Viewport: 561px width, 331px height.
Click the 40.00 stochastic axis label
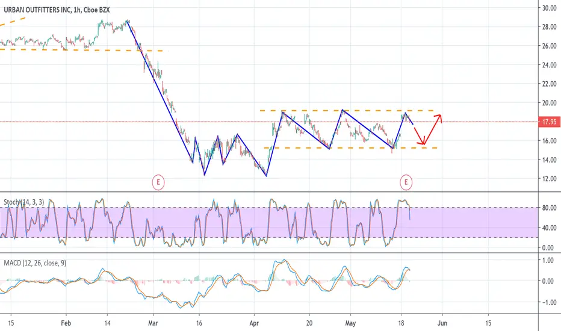coord(549,227)
